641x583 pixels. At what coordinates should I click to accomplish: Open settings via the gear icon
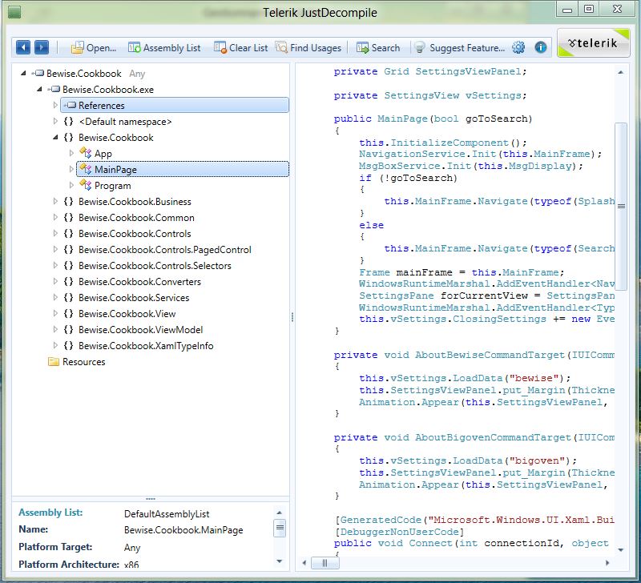point(518,47)
